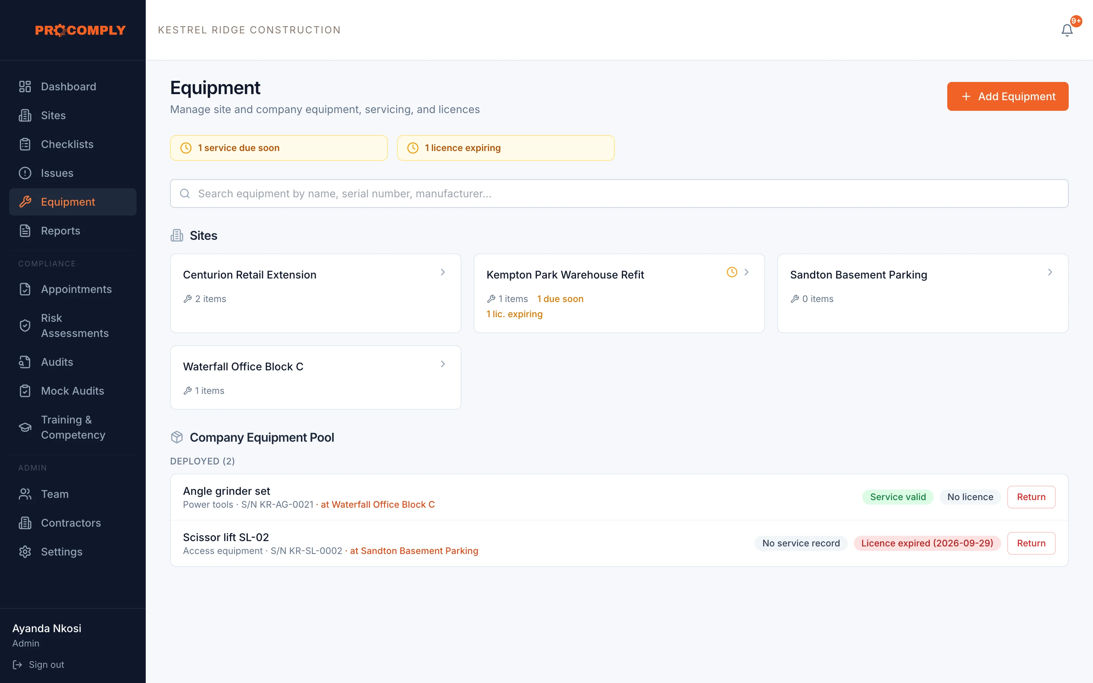Click the Risk Assessments shield icon
The height and width of the screenshot is (683, 1093).
pyautogui.click(x=25, y=326)
